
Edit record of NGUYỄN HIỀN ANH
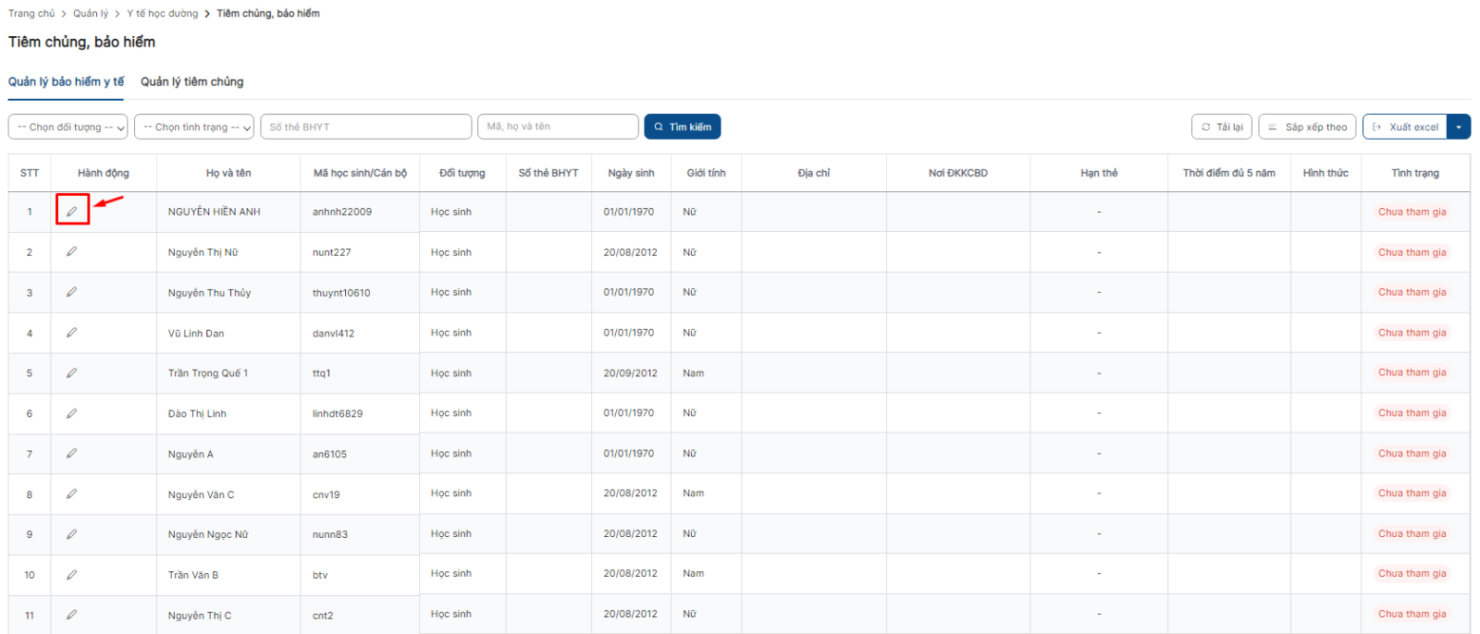pos(72,212)
